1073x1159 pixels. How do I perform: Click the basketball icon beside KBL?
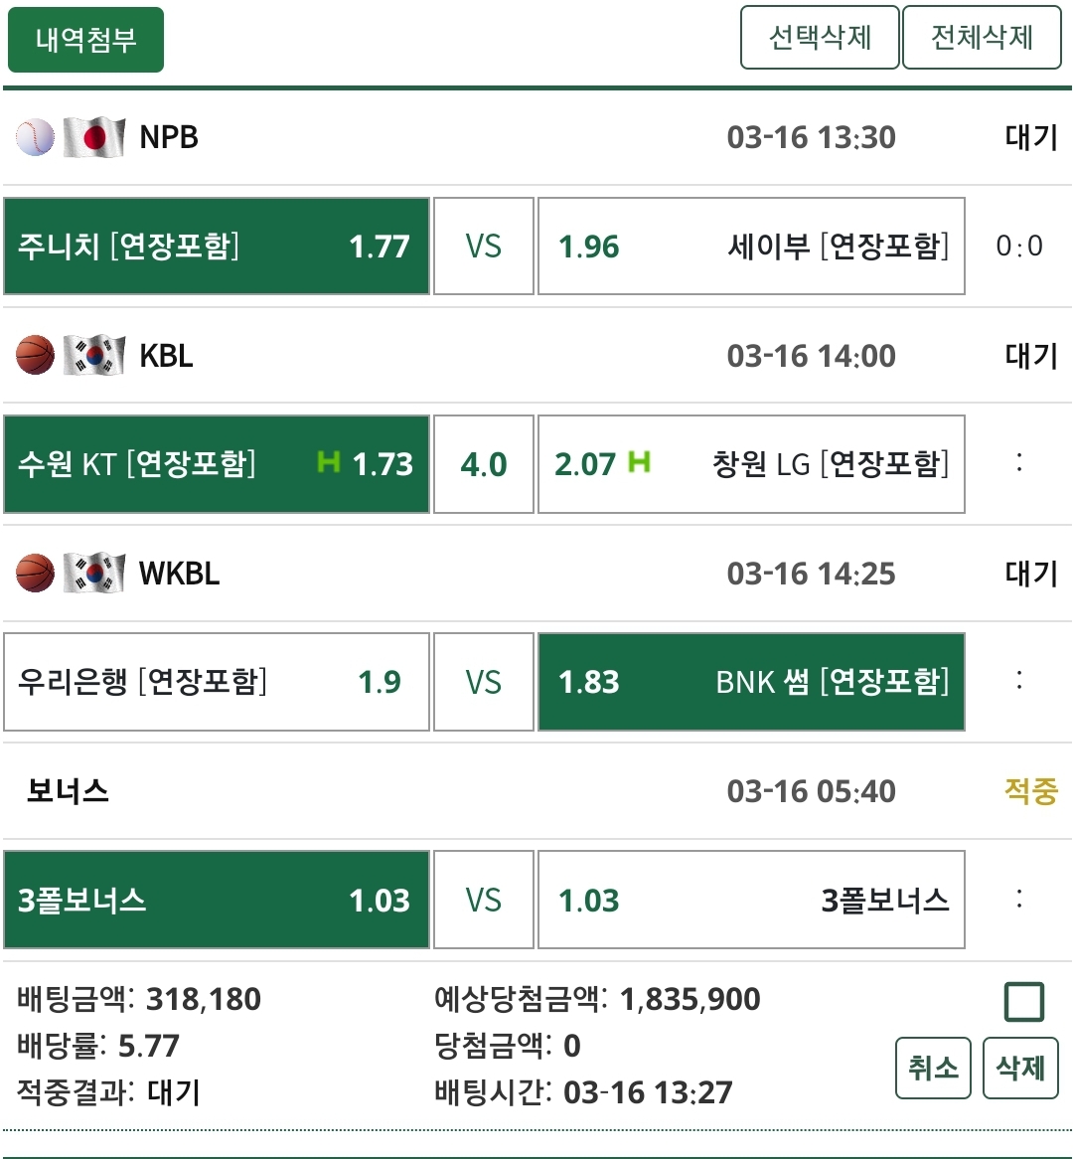[35, 355]
